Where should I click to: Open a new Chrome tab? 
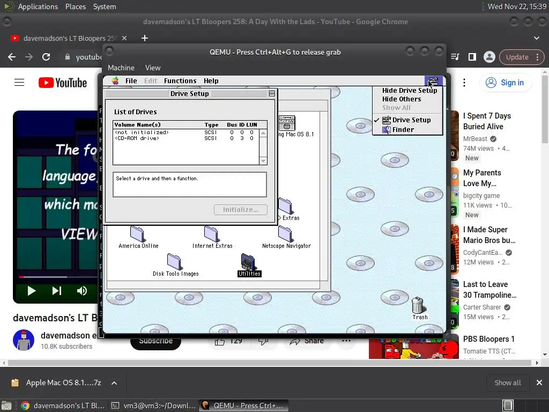click(145, 38)
